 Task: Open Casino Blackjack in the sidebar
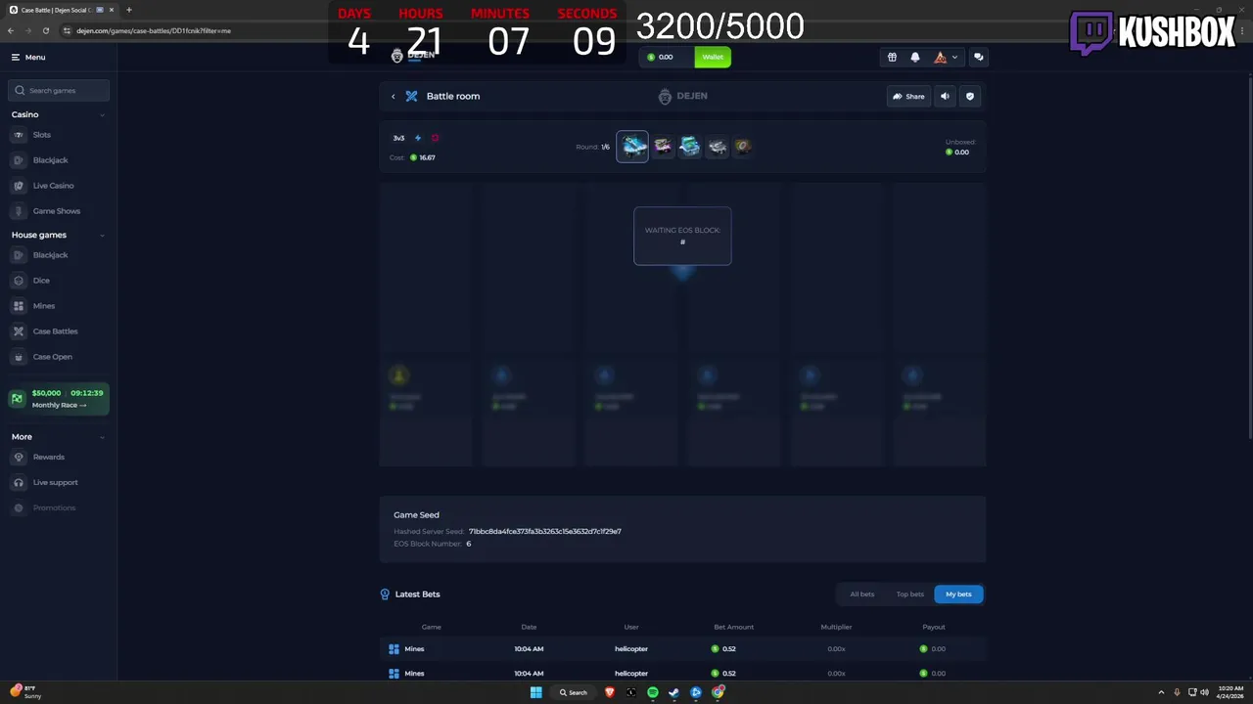pyautogui.click(x=50, y=160)
